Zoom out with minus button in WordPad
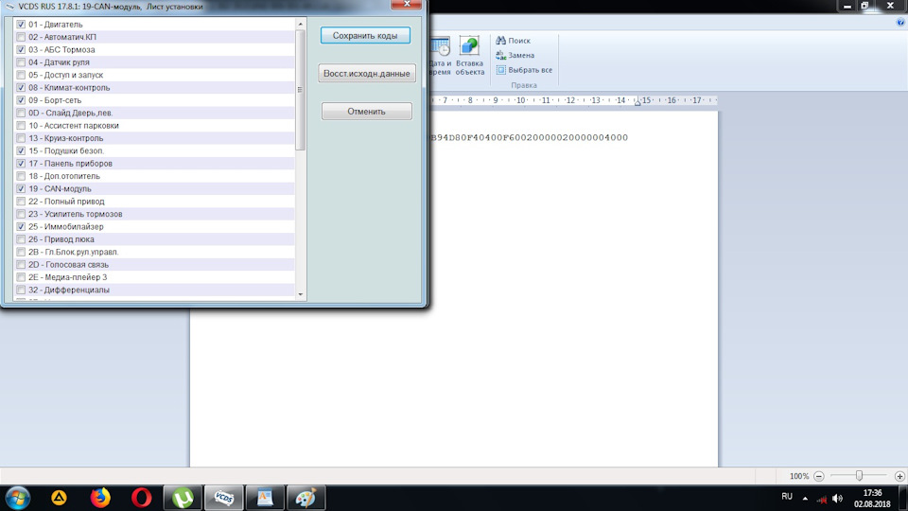This screenshot has height=511, width=908. click(819, 476)
